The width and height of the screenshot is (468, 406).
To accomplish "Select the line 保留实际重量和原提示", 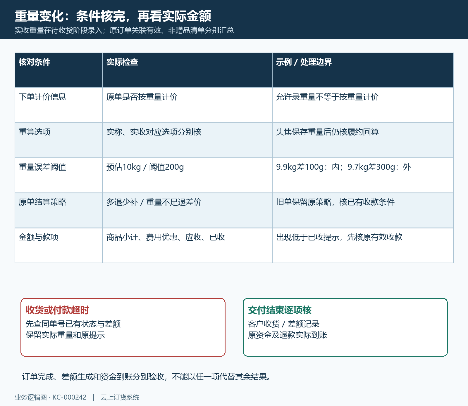I will pos(65,335).
